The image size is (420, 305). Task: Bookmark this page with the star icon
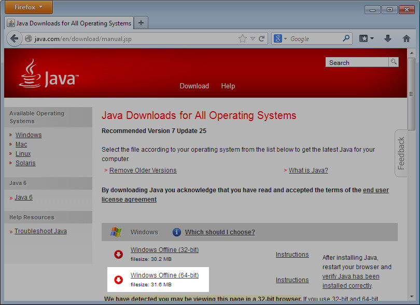coord(243,38)
